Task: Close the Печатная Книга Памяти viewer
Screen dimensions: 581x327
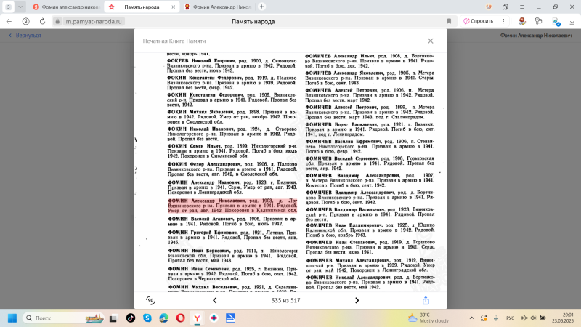Action: coord(430,41)
